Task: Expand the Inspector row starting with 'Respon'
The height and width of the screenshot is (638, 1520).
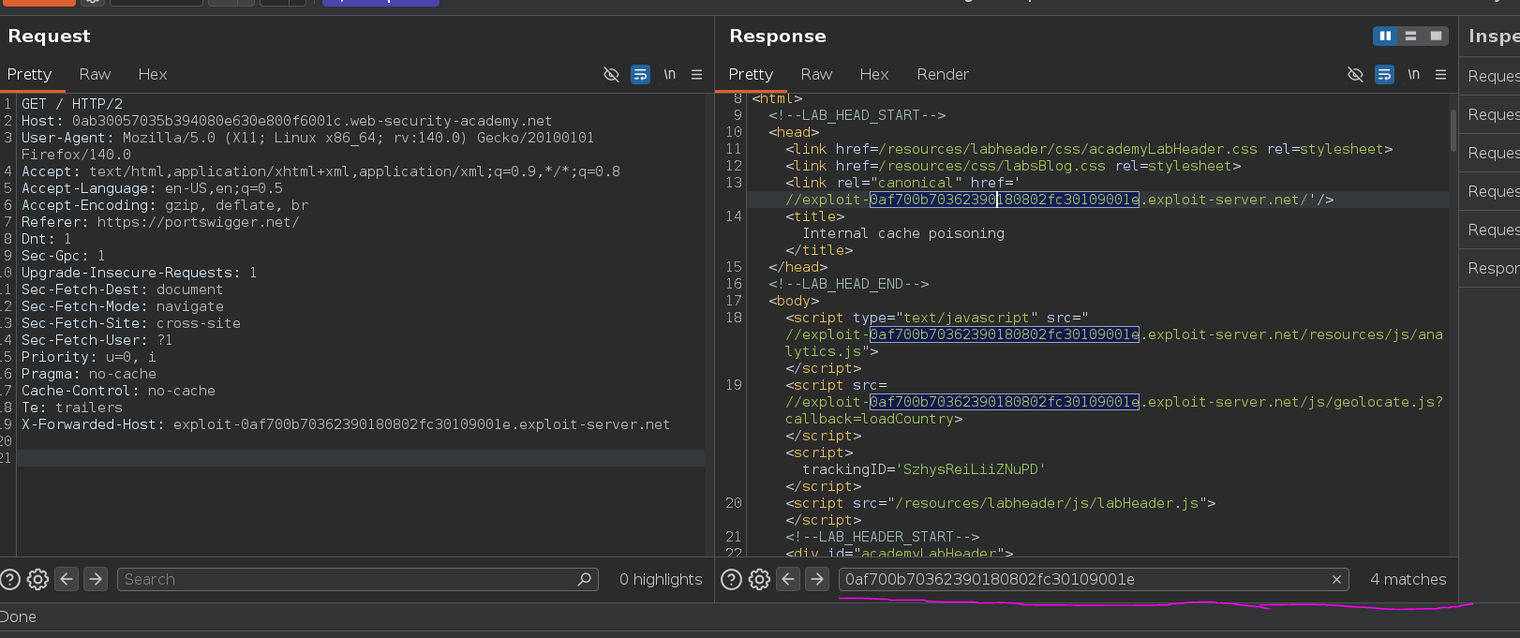Action: (1489, 268)
